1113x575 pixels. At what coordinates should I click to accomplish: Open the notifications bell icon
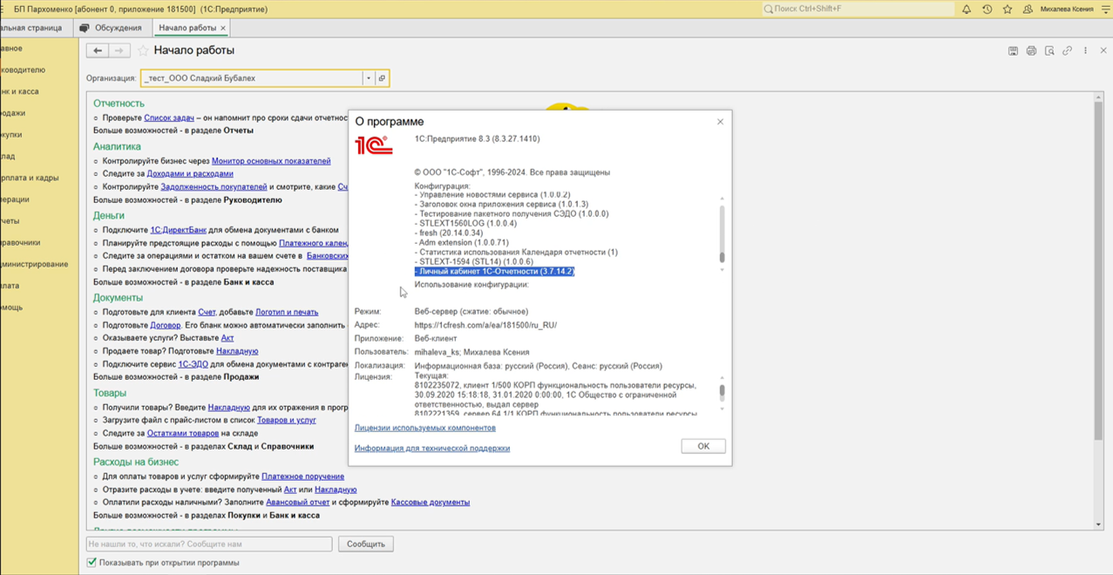(x=967, y=9)
